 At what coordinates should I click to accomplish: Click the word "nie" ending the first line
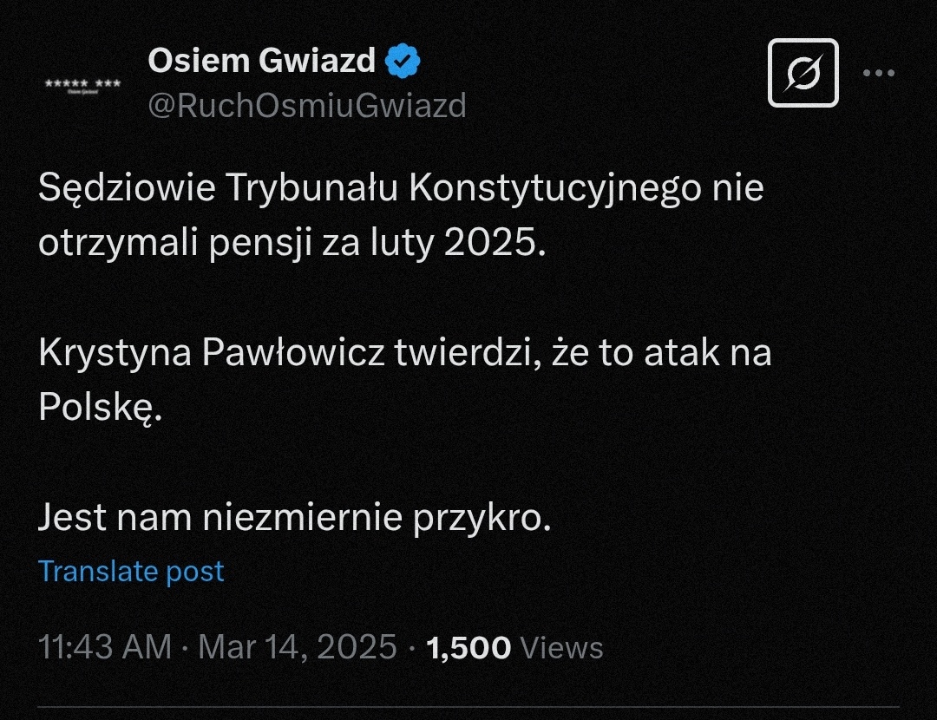pos(737,190)
